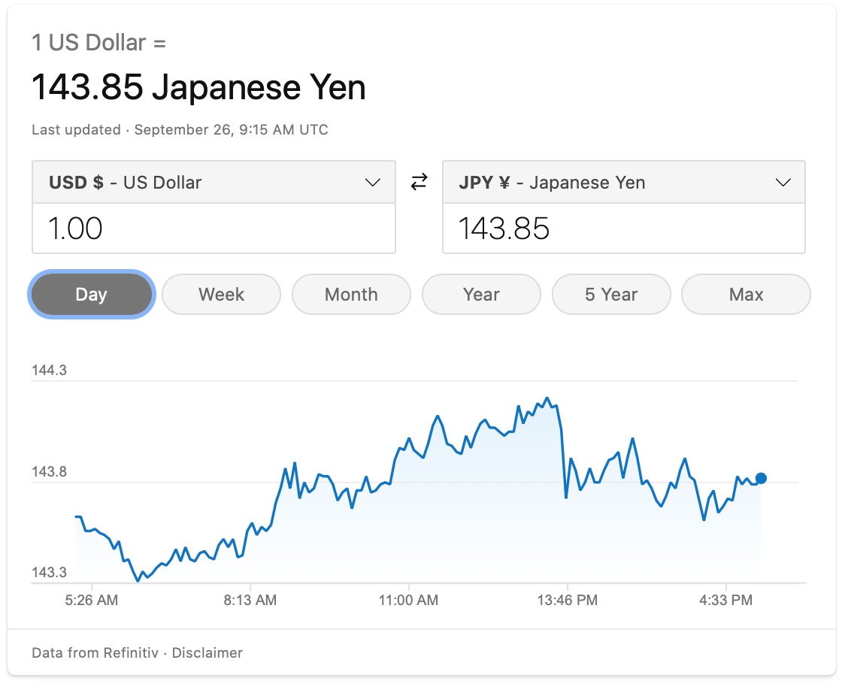This screenshot has height=681, width=842.
Task: Click the 8:13 AM chart axis label
Action: 250,601
